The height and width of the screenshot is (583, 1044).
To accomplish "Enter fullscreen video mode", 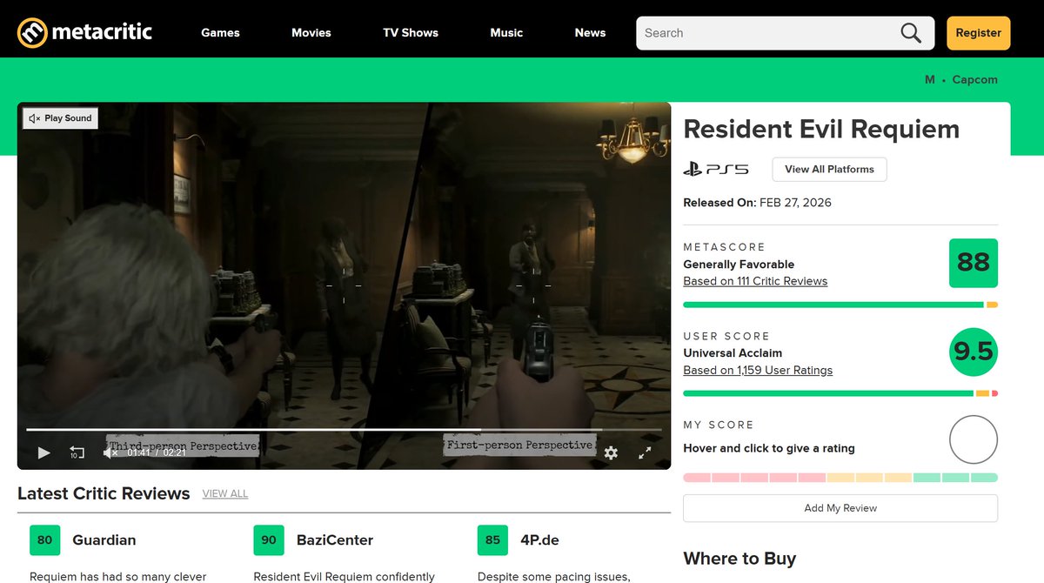I will click(645, 452).
